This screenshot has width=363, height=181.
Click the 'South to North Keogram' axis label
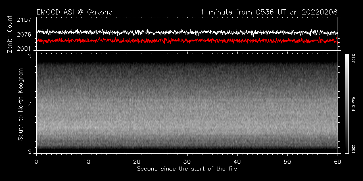click(x=21, y=104)
